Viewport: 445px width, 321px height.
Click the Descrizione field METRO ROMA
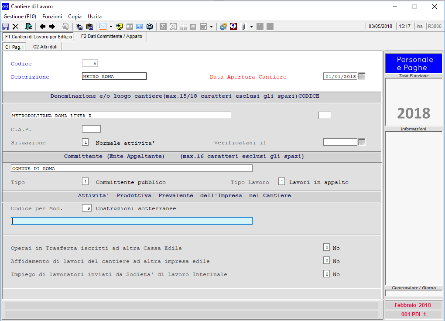tap(114, 76)
